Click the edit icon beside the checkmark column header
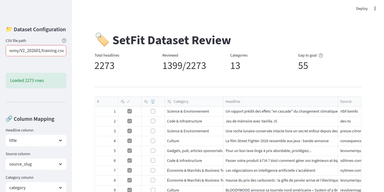384x192 pixels. point(123,101)
